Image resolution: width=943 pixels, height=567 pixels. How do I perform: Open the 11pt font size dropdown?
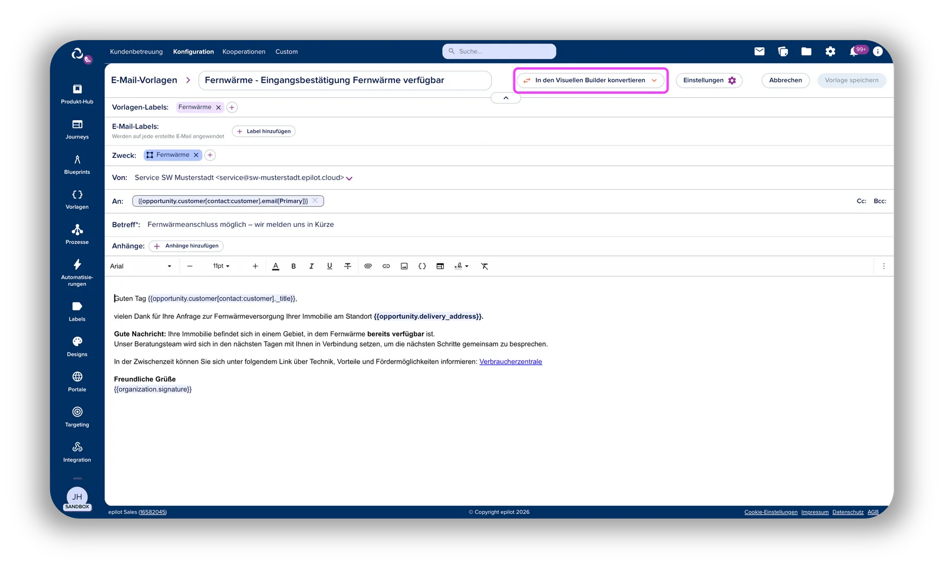coord(221,266)
